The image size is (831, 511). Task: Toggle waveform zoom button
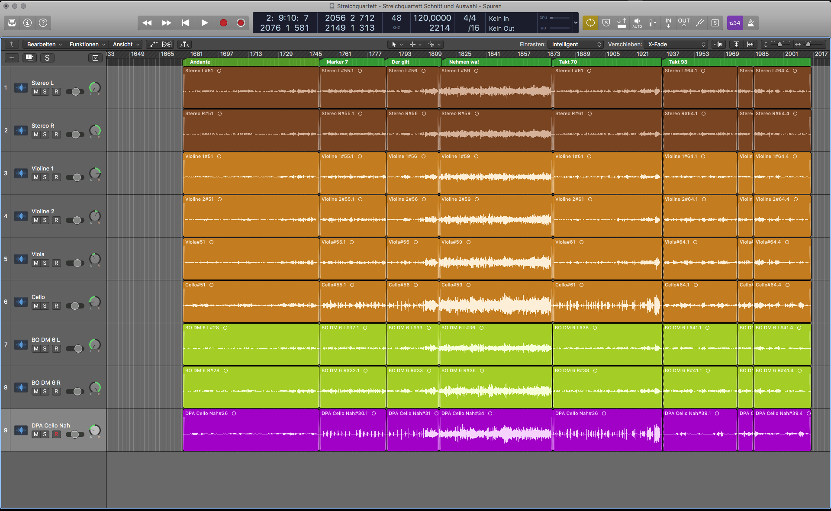(718, 44)
